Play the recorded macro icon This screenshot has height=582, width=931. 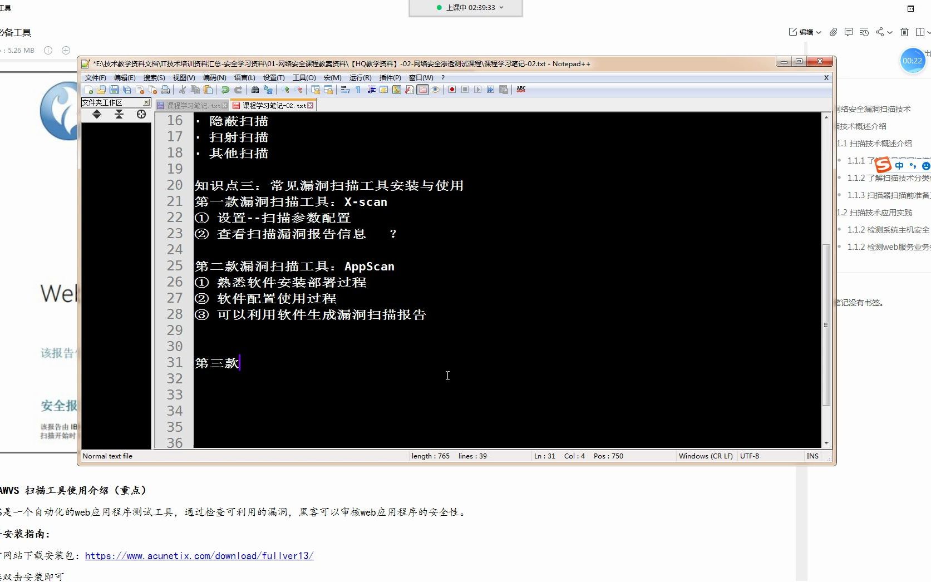click(x=477, y=90)
